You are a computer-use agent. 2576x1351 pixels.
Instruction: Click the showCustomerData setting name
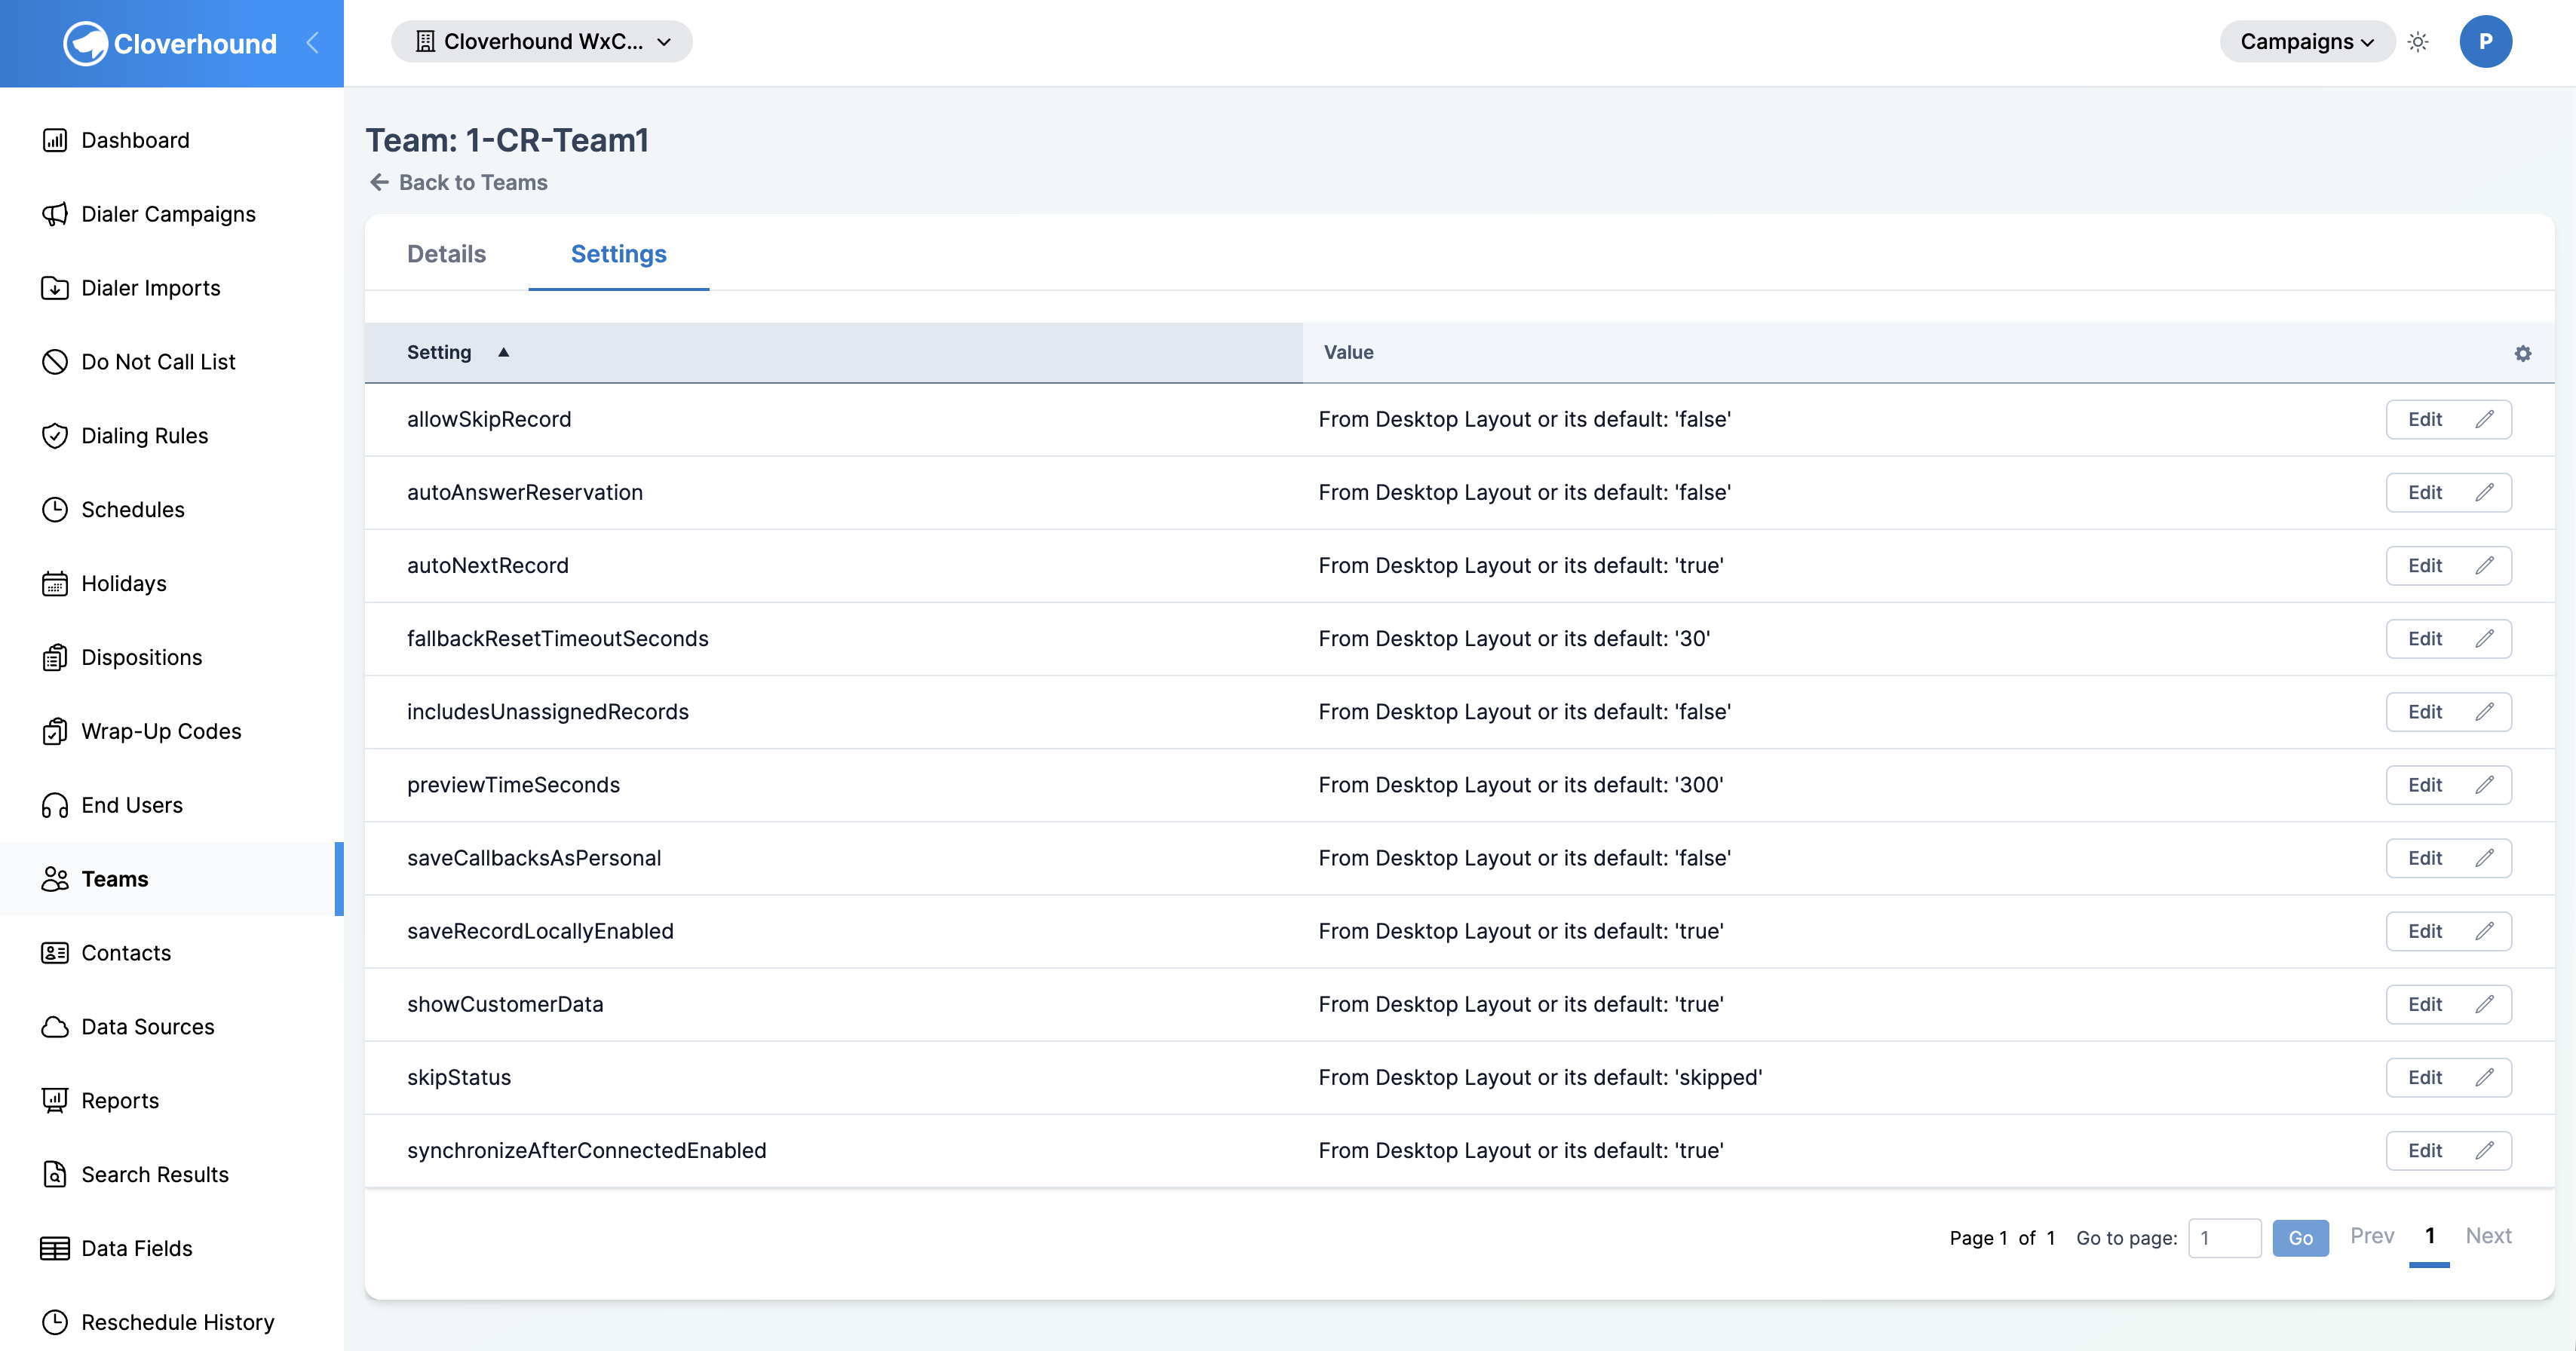coord(505,1004)
